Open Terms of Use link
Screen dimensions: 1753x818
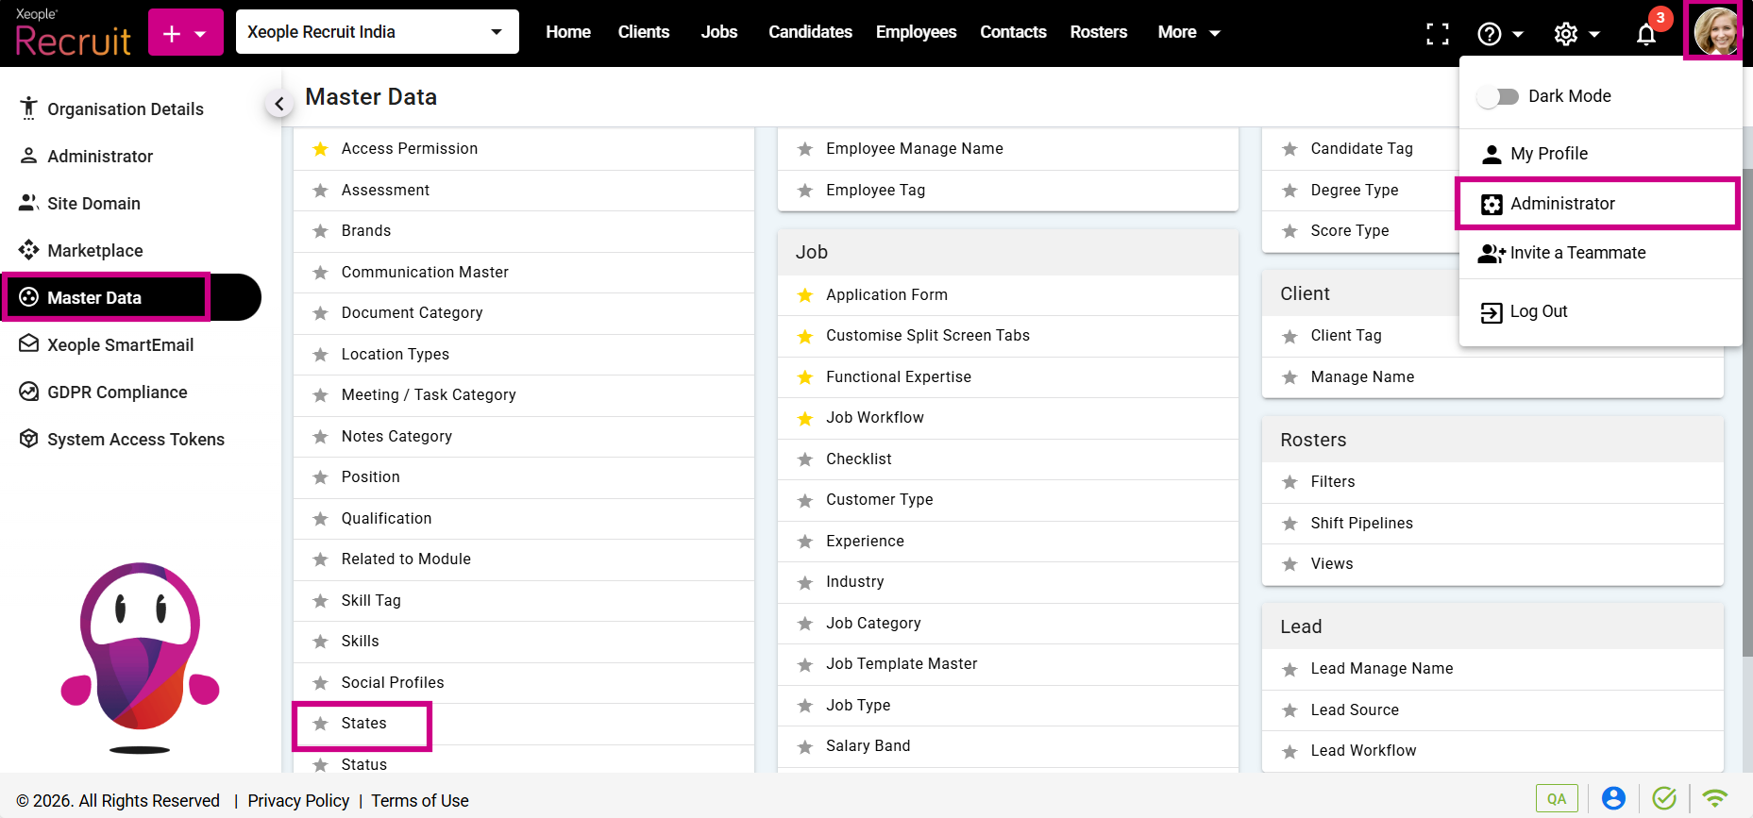419,800
